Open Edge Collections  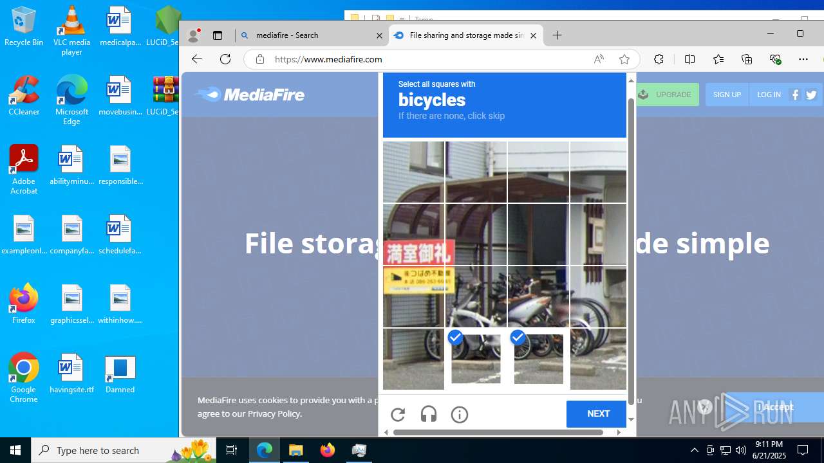point(747,59)
